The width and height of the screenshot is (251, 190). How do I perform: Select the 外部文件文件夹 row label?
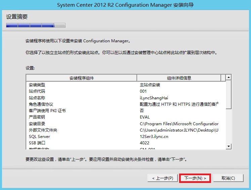[43, 130]
